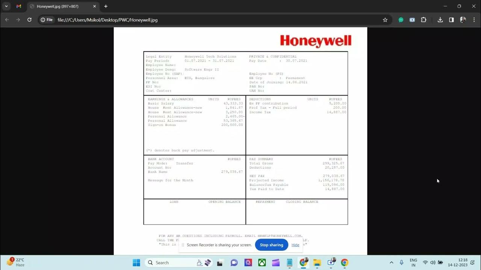The height and width of the screenshot is (270, 481).
Task: Open the tab search dropdown arrow
Action: (6, 6)
